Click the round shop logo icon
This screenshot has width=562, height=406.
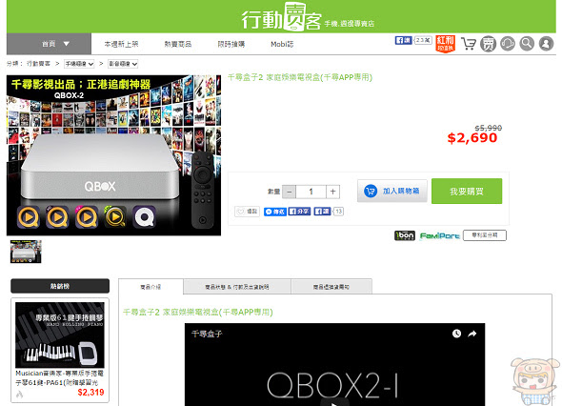488,44
